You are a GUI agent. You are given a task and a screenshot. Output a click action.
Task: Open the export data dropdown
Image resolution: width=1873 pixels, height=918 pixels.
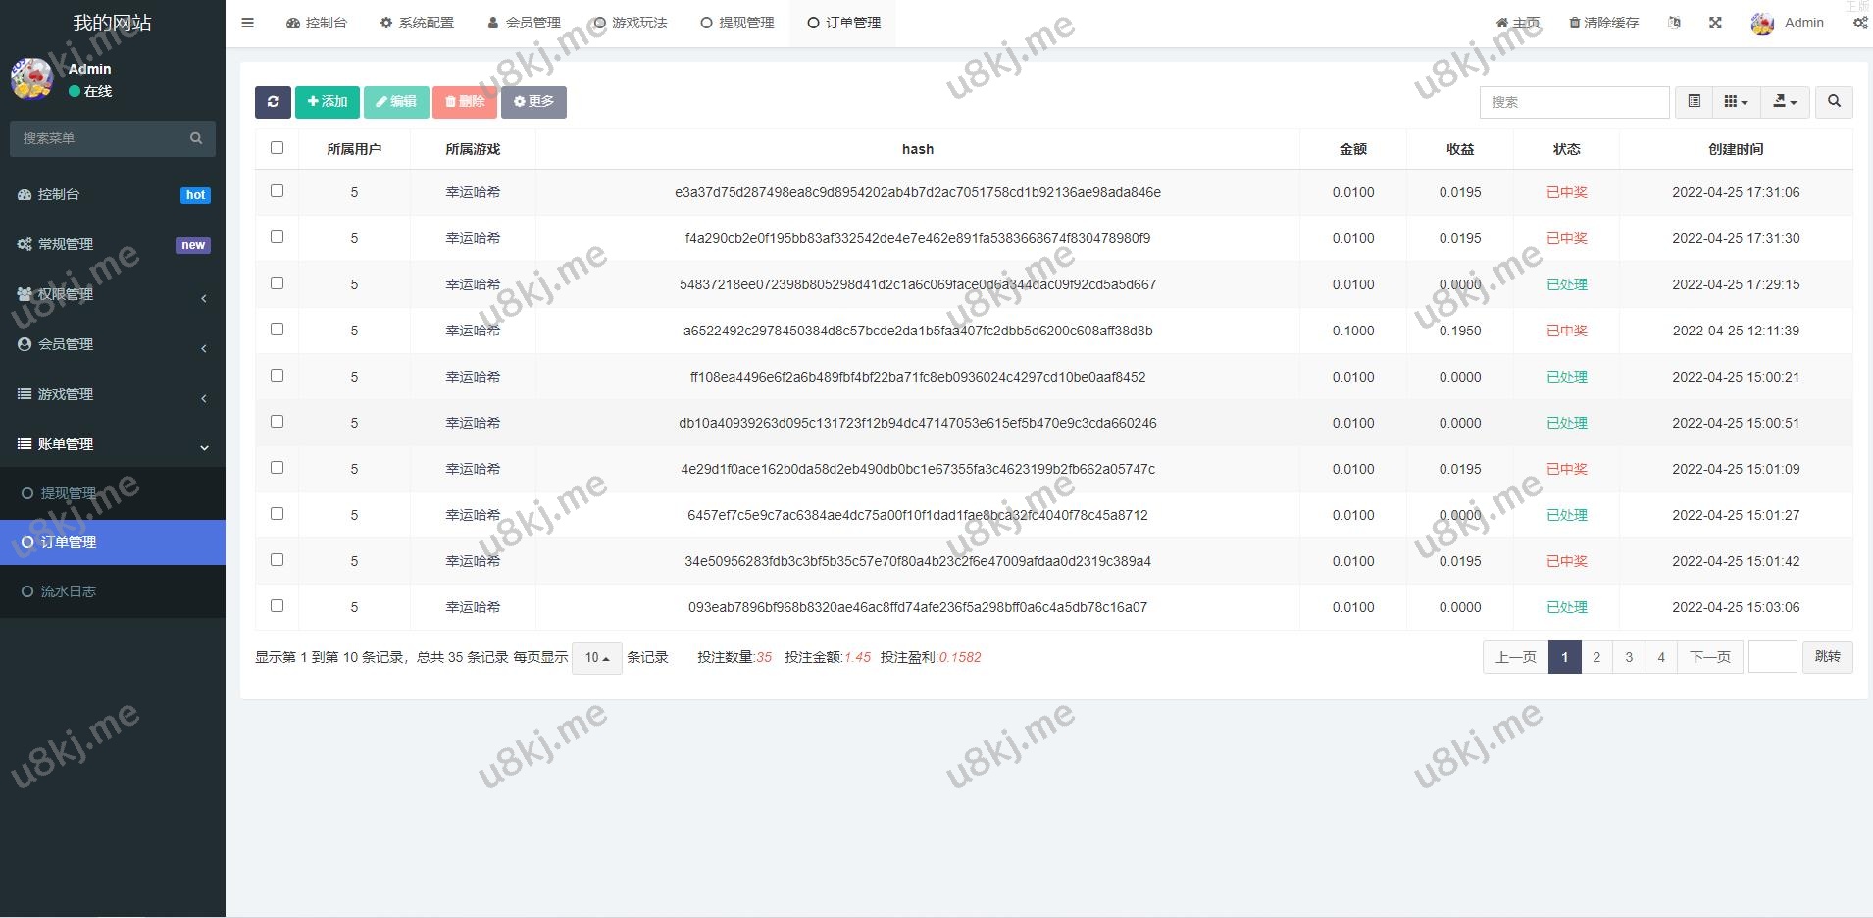coord(1785,102)
